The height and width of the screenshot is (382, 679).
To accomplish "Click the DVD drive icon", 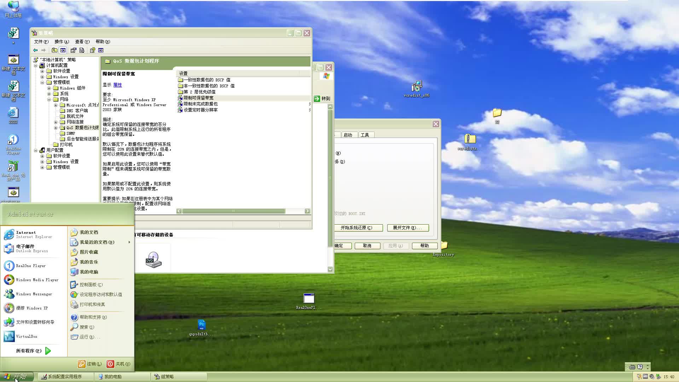I will click(x=153, y=260).
